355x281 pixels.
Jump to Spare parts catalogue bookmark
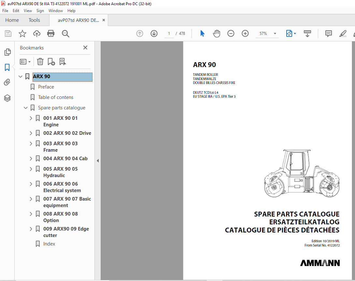(62, 108)
